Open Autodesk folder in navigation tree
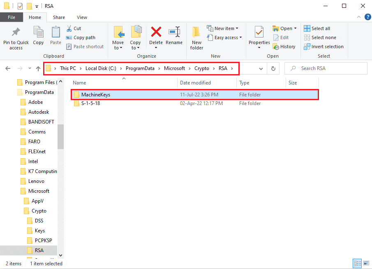The width and height of the screenshot is (372, 269). point(39,112)
